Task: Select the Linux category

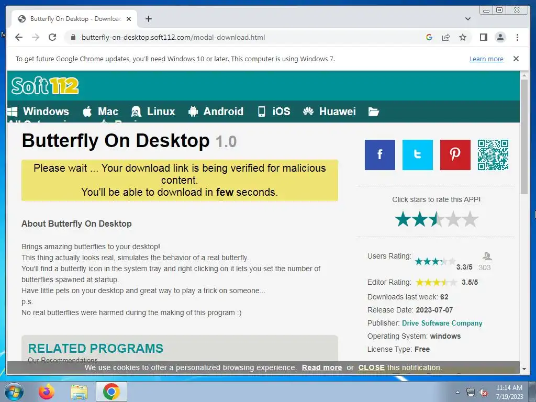Action: (153, 111)
